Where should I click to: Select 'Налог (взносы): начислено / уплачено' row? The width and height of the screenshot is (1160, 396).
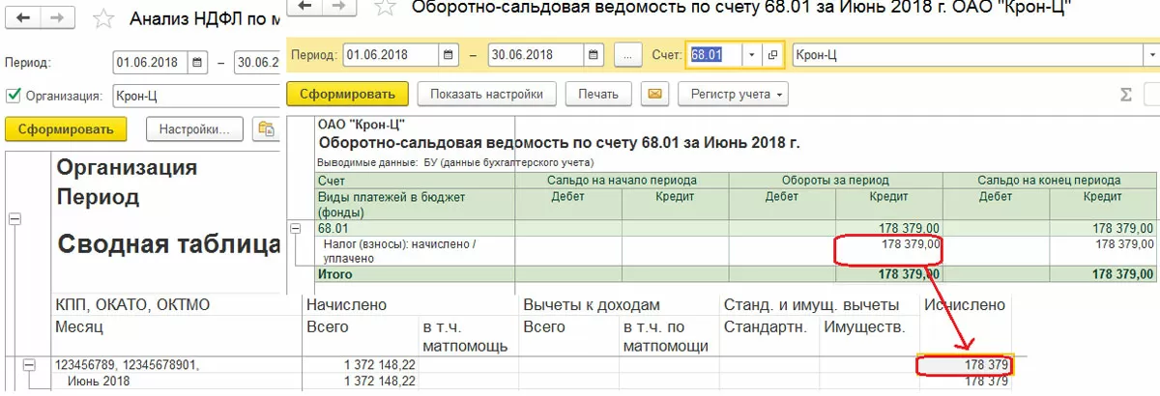[x=416, y=251]
